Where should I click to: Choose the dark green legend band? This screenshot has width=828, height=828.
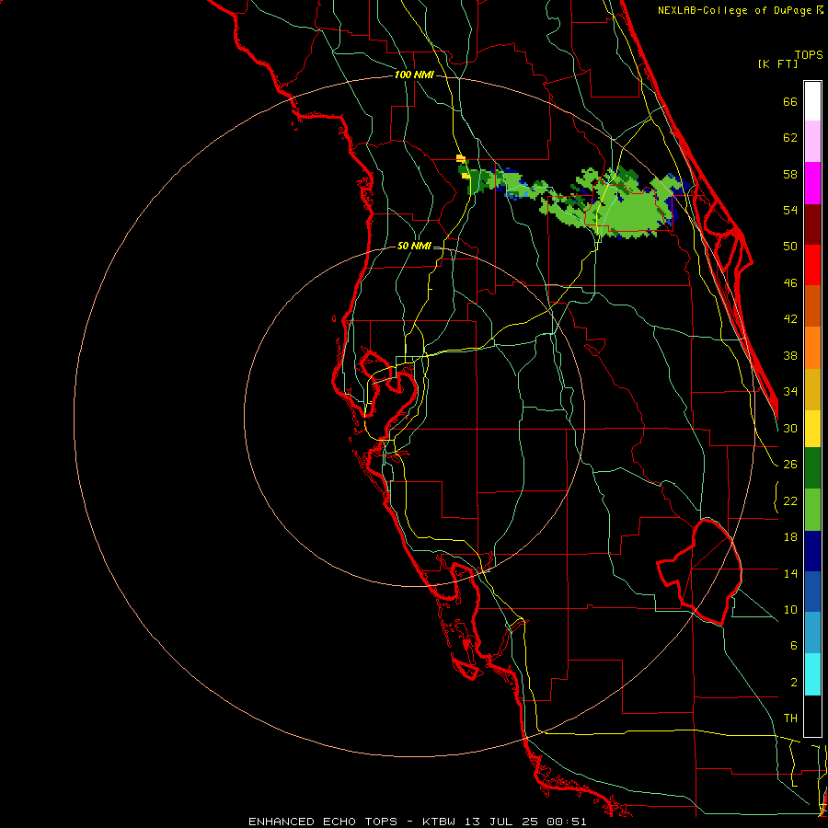click(x=812, y=468)
